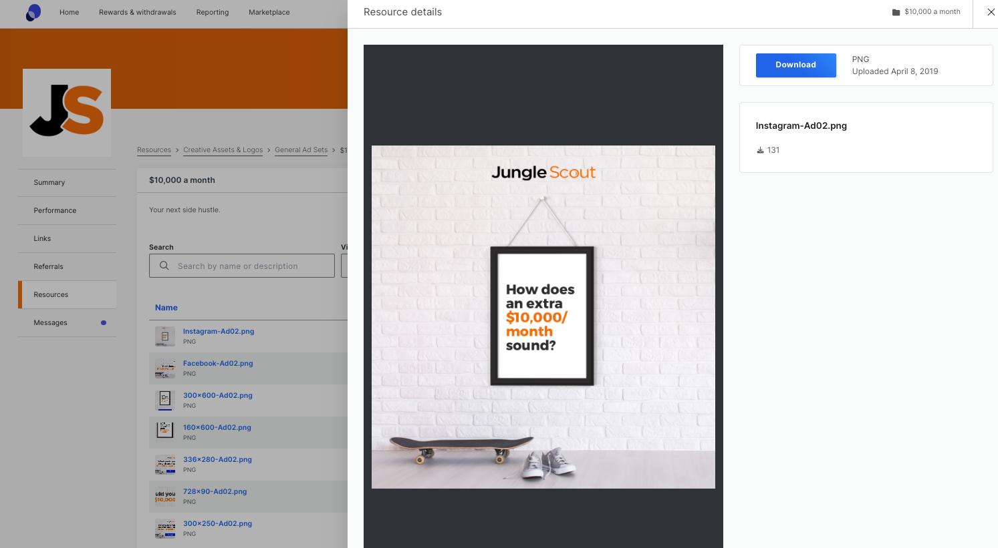Viewport: 998px width, 548px height.
Task: Click the 336×280-Ad02.png row thumbnail
Action: pyautogui.click(x=165, y=465)
